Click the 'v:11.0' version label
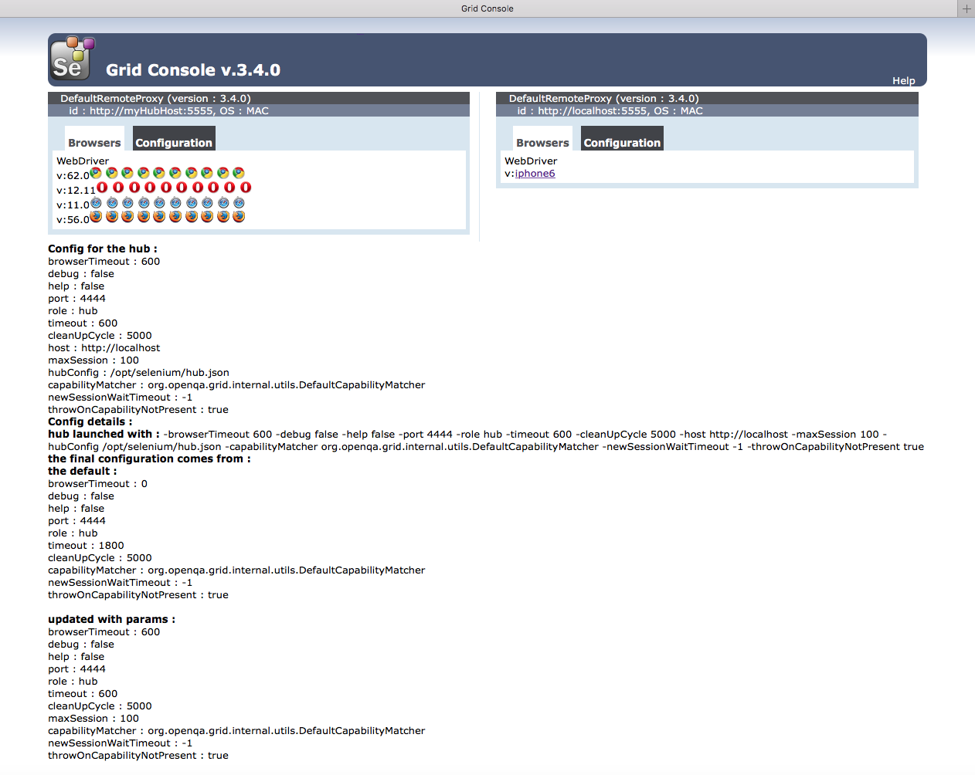Screen dimensions: 975x775 point(73,205)
